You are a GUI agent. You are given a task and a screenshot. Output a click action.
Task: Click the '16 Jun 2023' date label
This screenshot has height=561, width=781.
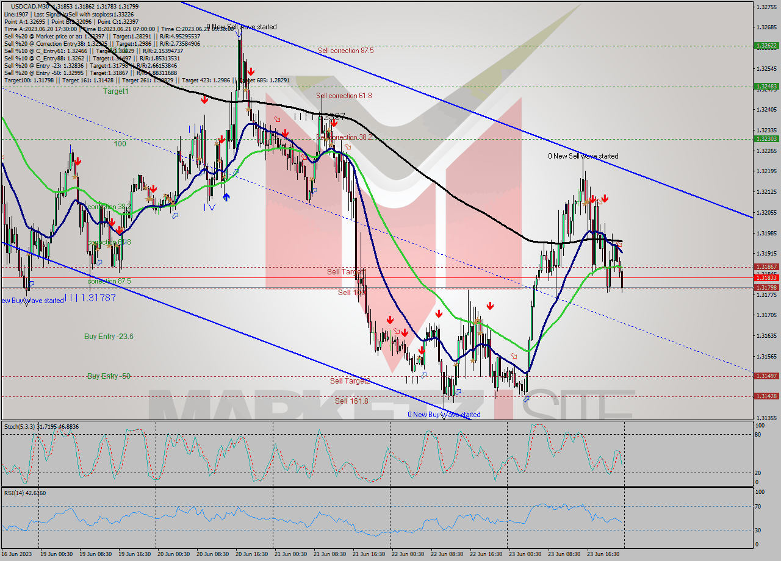17,554
